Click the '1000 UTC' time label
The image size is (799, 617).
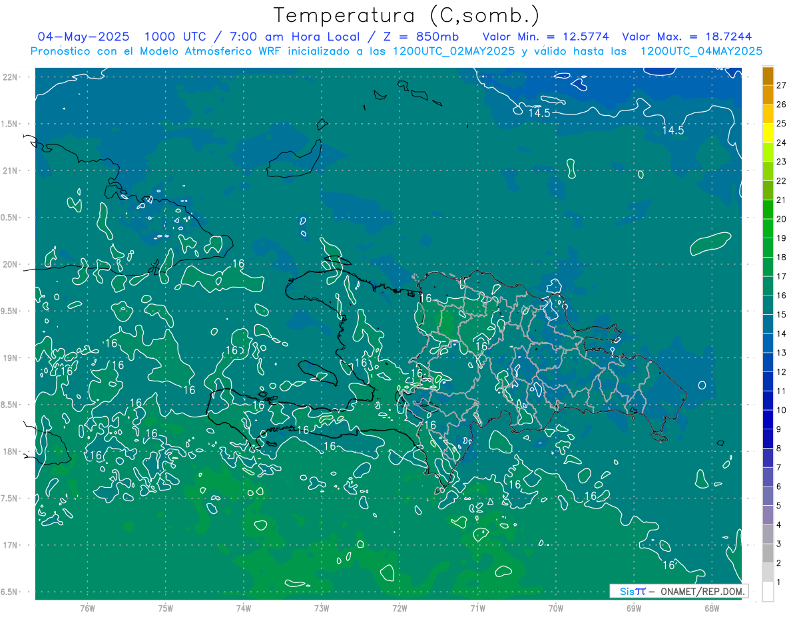[176, 37]
